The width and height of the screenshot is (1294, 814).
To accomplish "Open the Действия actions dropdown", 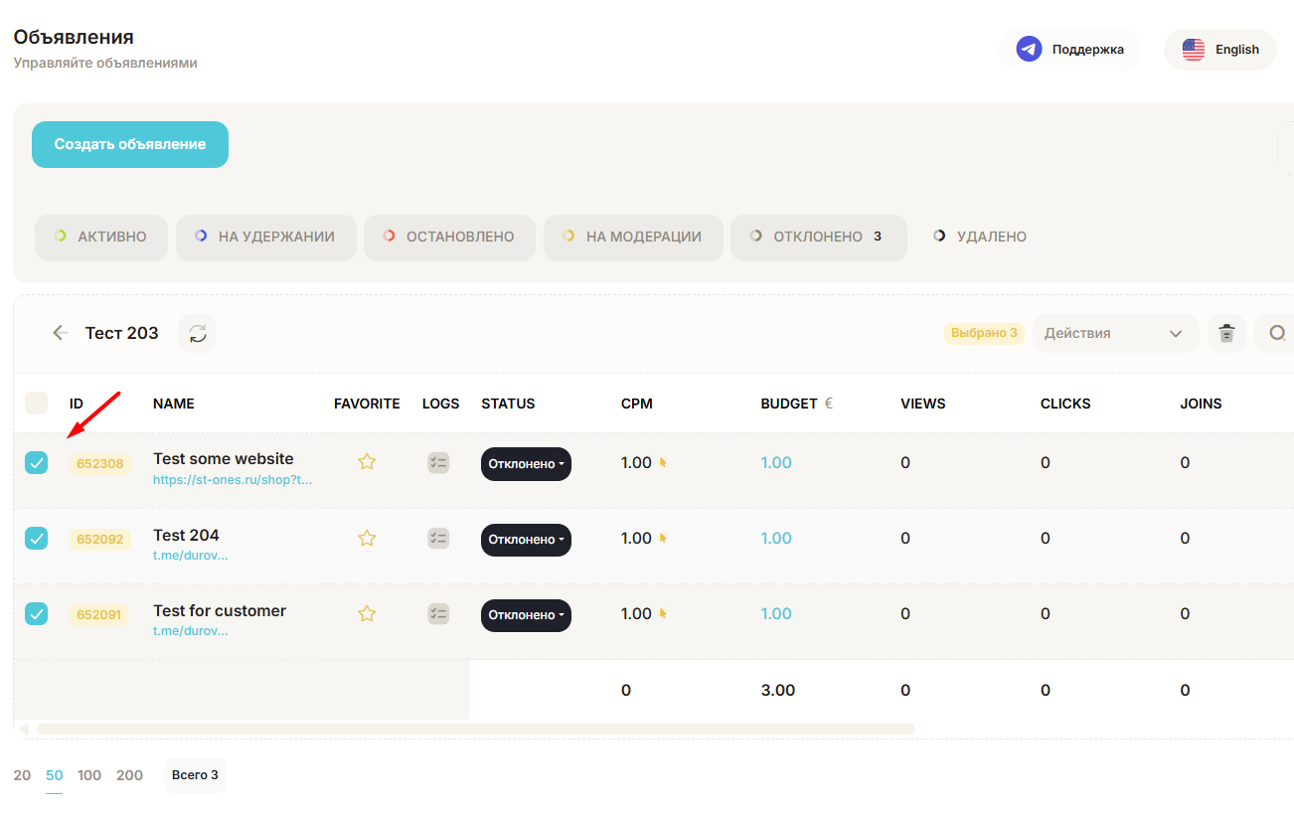I will click(x=1114, y=333).
